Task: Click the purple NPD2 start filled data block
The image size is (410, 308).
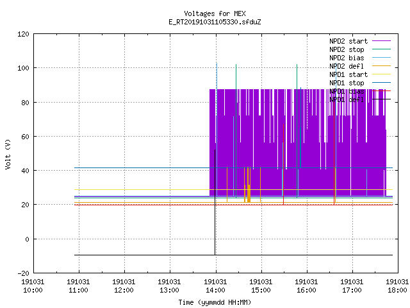Action: click(x=297, y=142)
